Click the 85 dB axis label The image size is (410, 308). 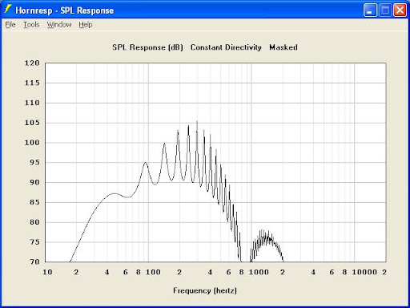pos(34,202)
